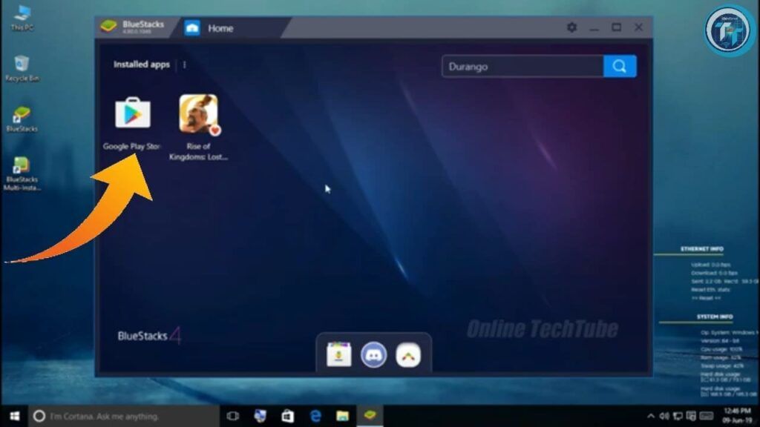The width and height of the screenshot is (760, 427).
Task: Select BlueStacks Multi-Instance desktop shortcut
Action: point(22,174)
